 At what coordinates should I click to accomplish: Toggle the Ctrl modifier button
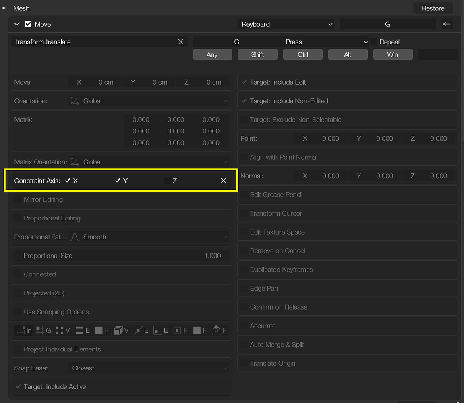click(x=303, y=54)
